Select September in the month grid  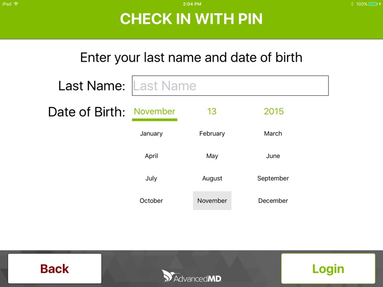point(273,178)
